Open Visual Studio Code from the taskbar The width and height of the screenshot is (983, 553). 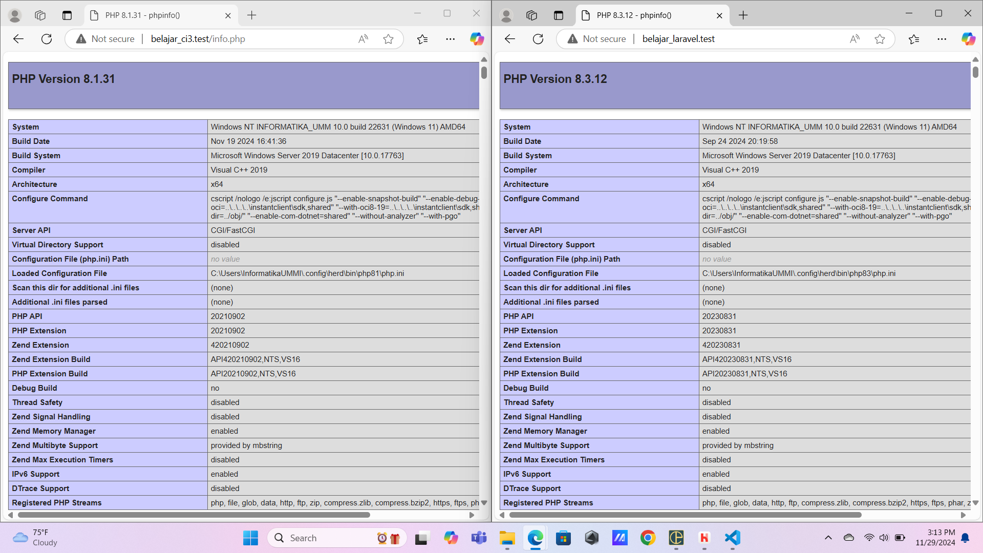732,538
